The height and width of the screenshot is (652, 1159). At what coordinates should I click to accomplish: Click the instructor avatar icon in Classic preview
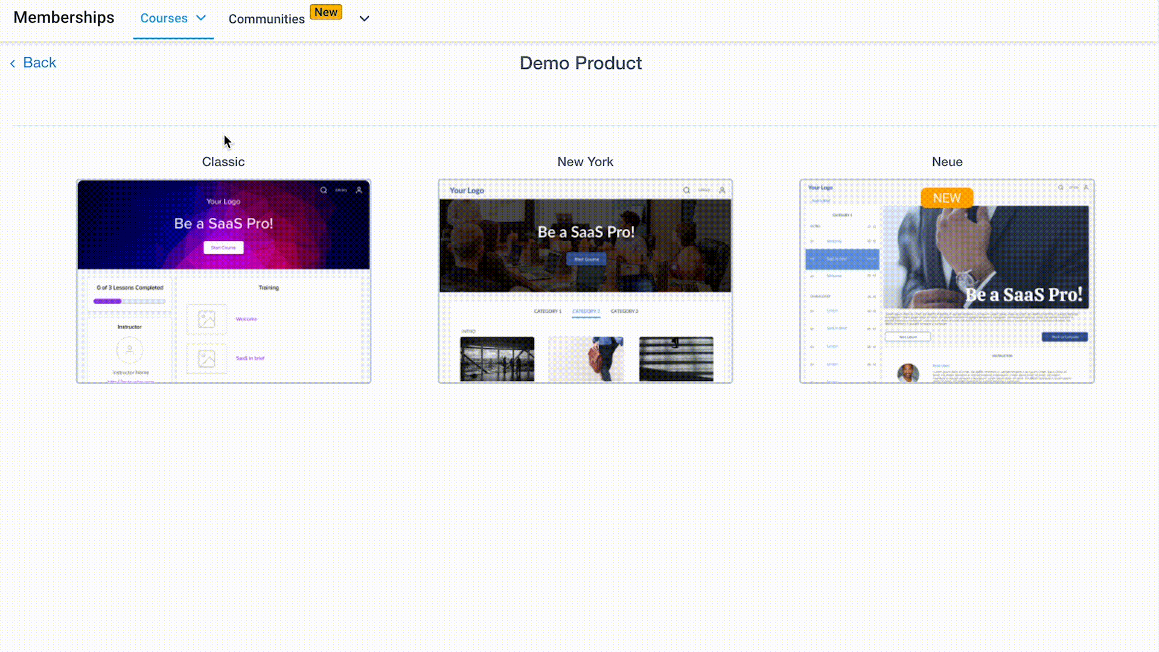pyautogui.click(x=129, y=350)
